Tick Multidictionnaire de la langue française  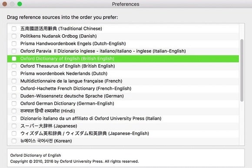click(x=14, y=81)
